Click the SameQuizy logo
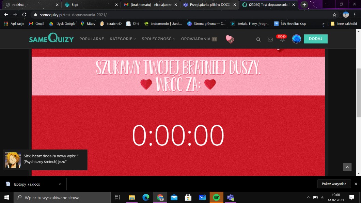The width and height of the screenshot is (361, 203). (51, 38)
